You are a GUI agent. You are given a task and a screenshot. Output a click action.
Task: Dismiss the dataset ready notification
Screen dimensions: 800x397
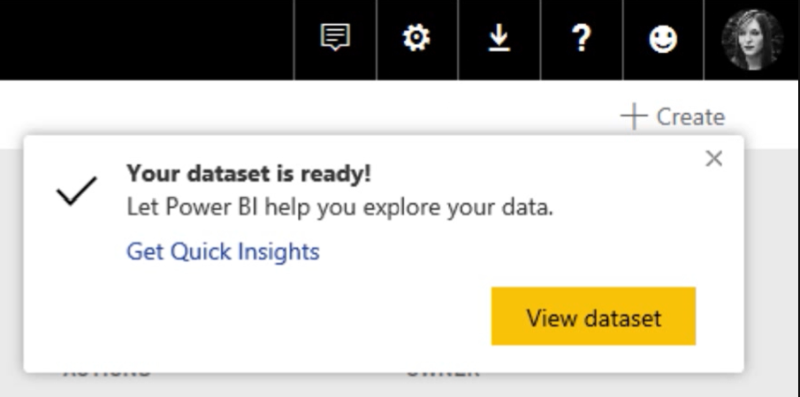[713, 159]
